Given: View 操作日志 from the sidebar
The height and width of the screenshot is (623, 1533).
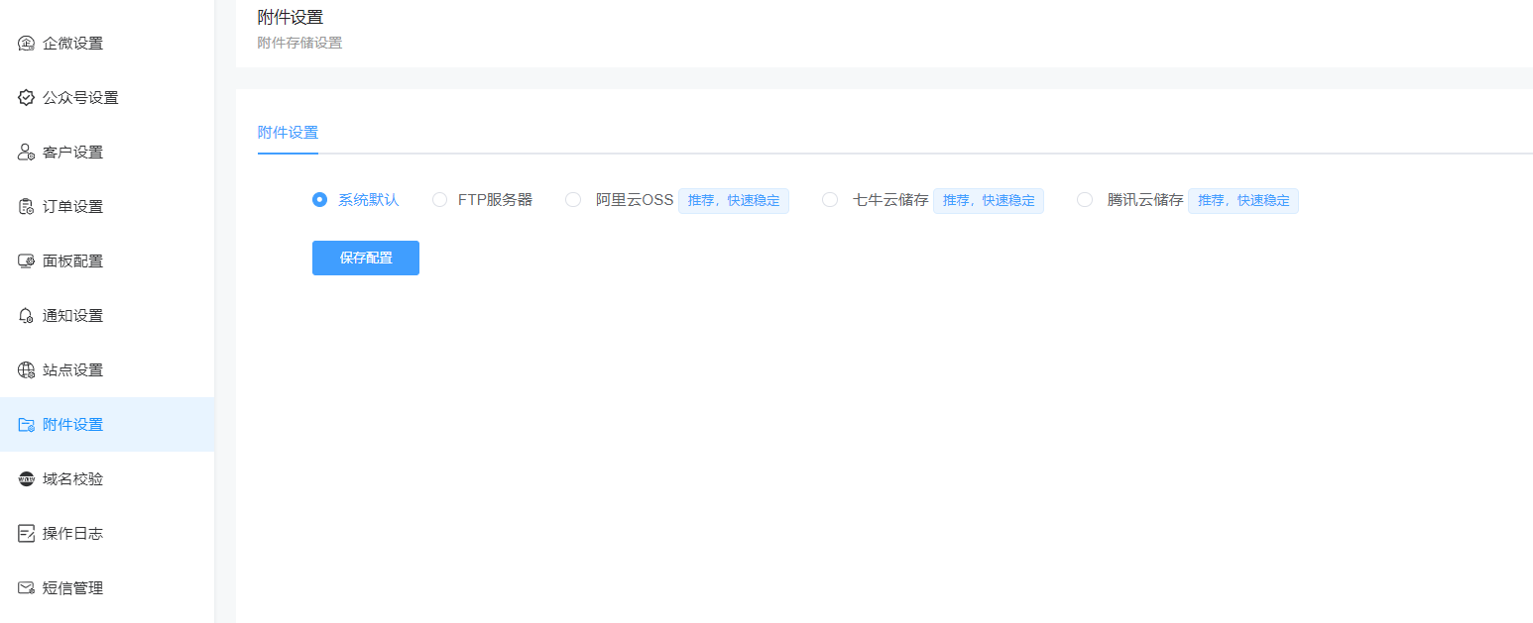Looking at the screenshot, I should click(107, 534).
